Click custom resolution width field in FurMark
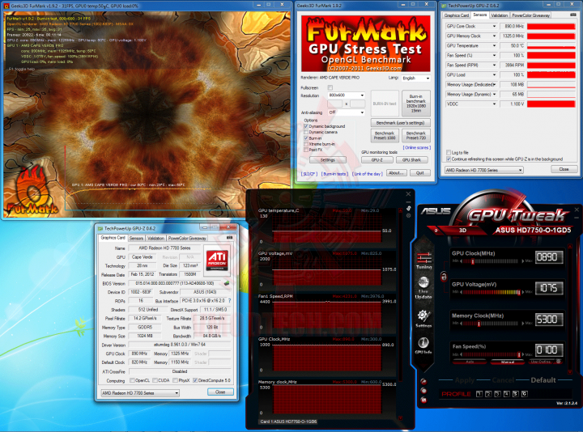583x432 pixels. point(334,104)
